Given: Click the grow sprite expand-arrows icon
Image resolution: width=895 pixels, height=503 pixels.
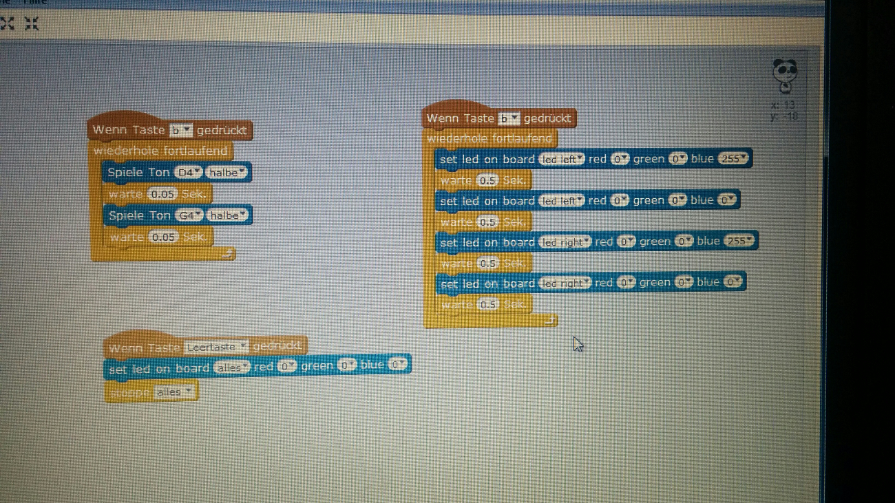Looking at the screenshot, I should click(x=7, y=24).
